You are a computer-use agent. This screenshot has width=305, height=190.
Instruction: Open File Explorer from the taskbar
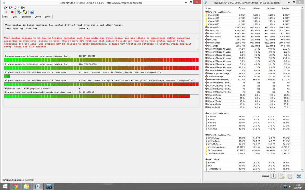click(x=26, y=187)
